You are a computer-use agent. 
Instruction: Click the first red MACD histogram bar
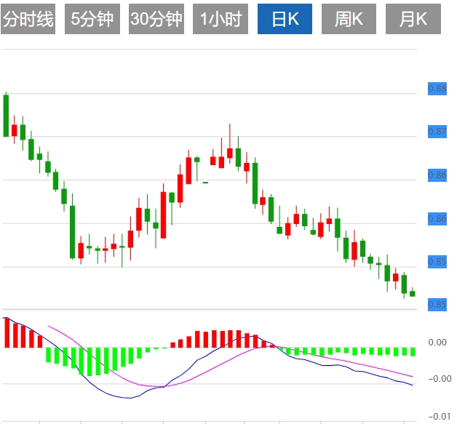(7, 332)
